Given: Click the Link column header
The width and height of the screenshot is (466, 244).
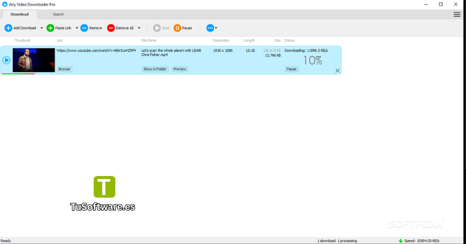Looking at the screenshot, I should coord(59,40).
